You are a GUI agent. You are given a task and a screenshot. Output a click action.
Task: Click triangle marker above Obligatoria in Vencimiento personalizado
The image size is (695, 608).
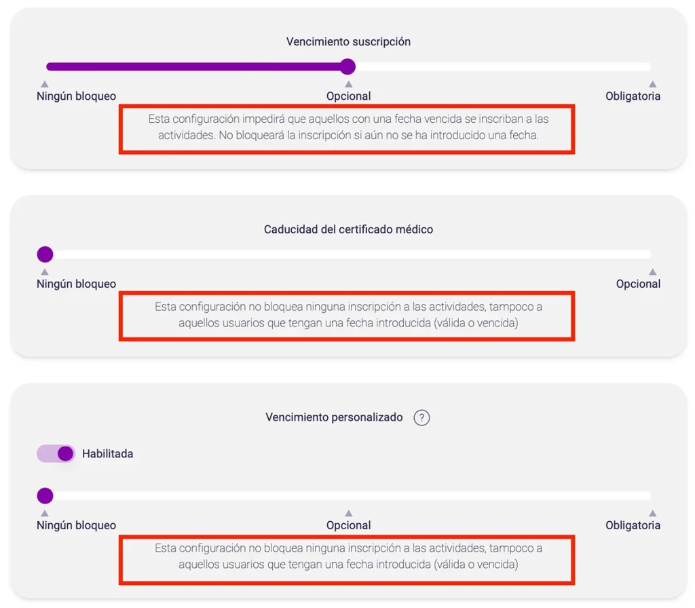pos(652,514)
